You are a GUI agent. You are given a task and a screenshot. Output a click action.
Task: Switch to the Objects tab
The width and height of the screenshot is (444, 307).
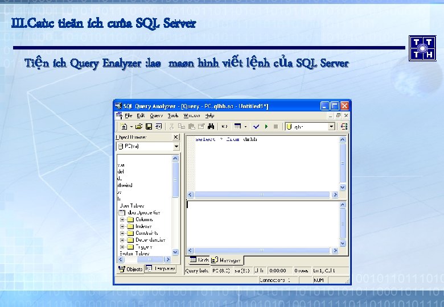point(130,269)
